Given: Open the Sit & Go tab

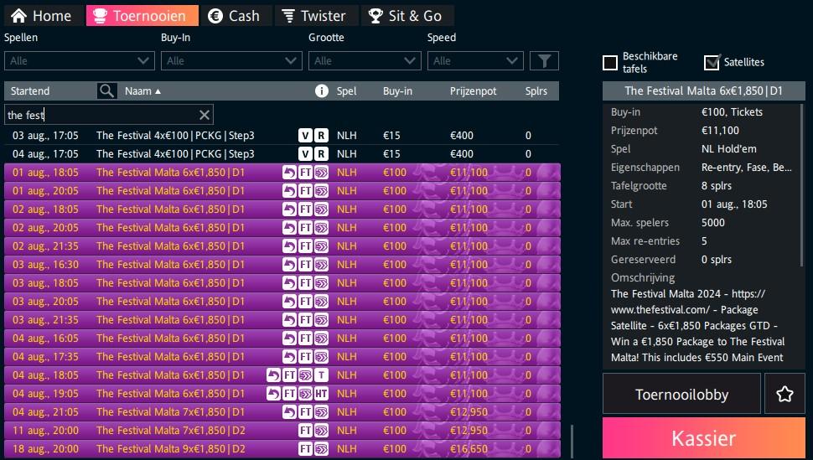Looking at the screenshot, I should point(406,15).
